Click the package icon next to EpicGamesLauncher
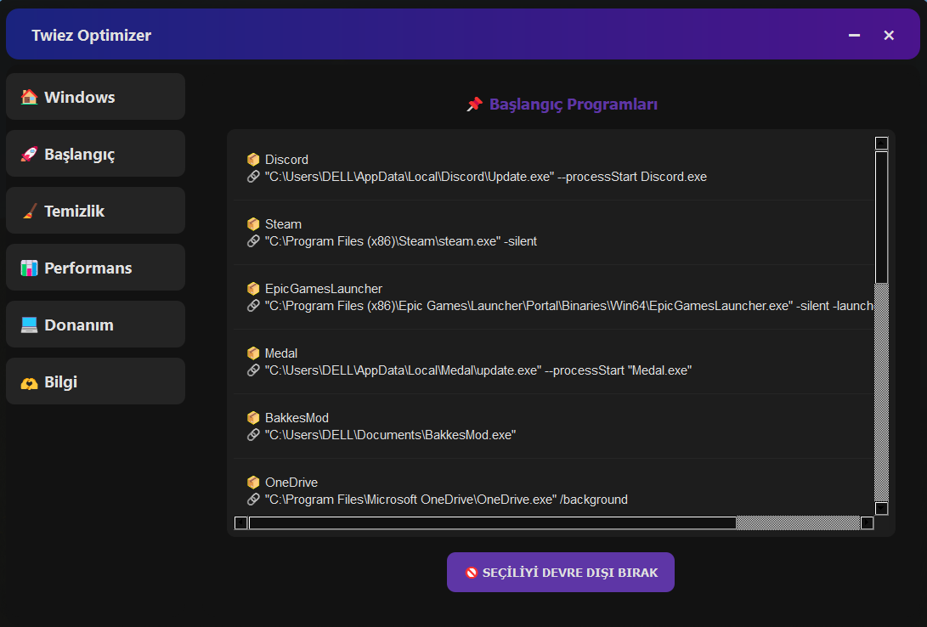The image size is (927, 627). (x=253, y=288)
